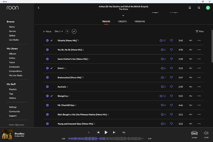Toggle favorite heart for Australia
This screenshot has height=142, width=213.
[171, 86]
